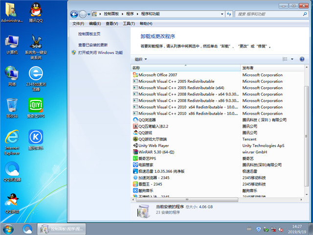Launch 系统兔一键安装系统 desktop shortcut
The width and height of the screenshot is (313, 235).
(36, 47)
